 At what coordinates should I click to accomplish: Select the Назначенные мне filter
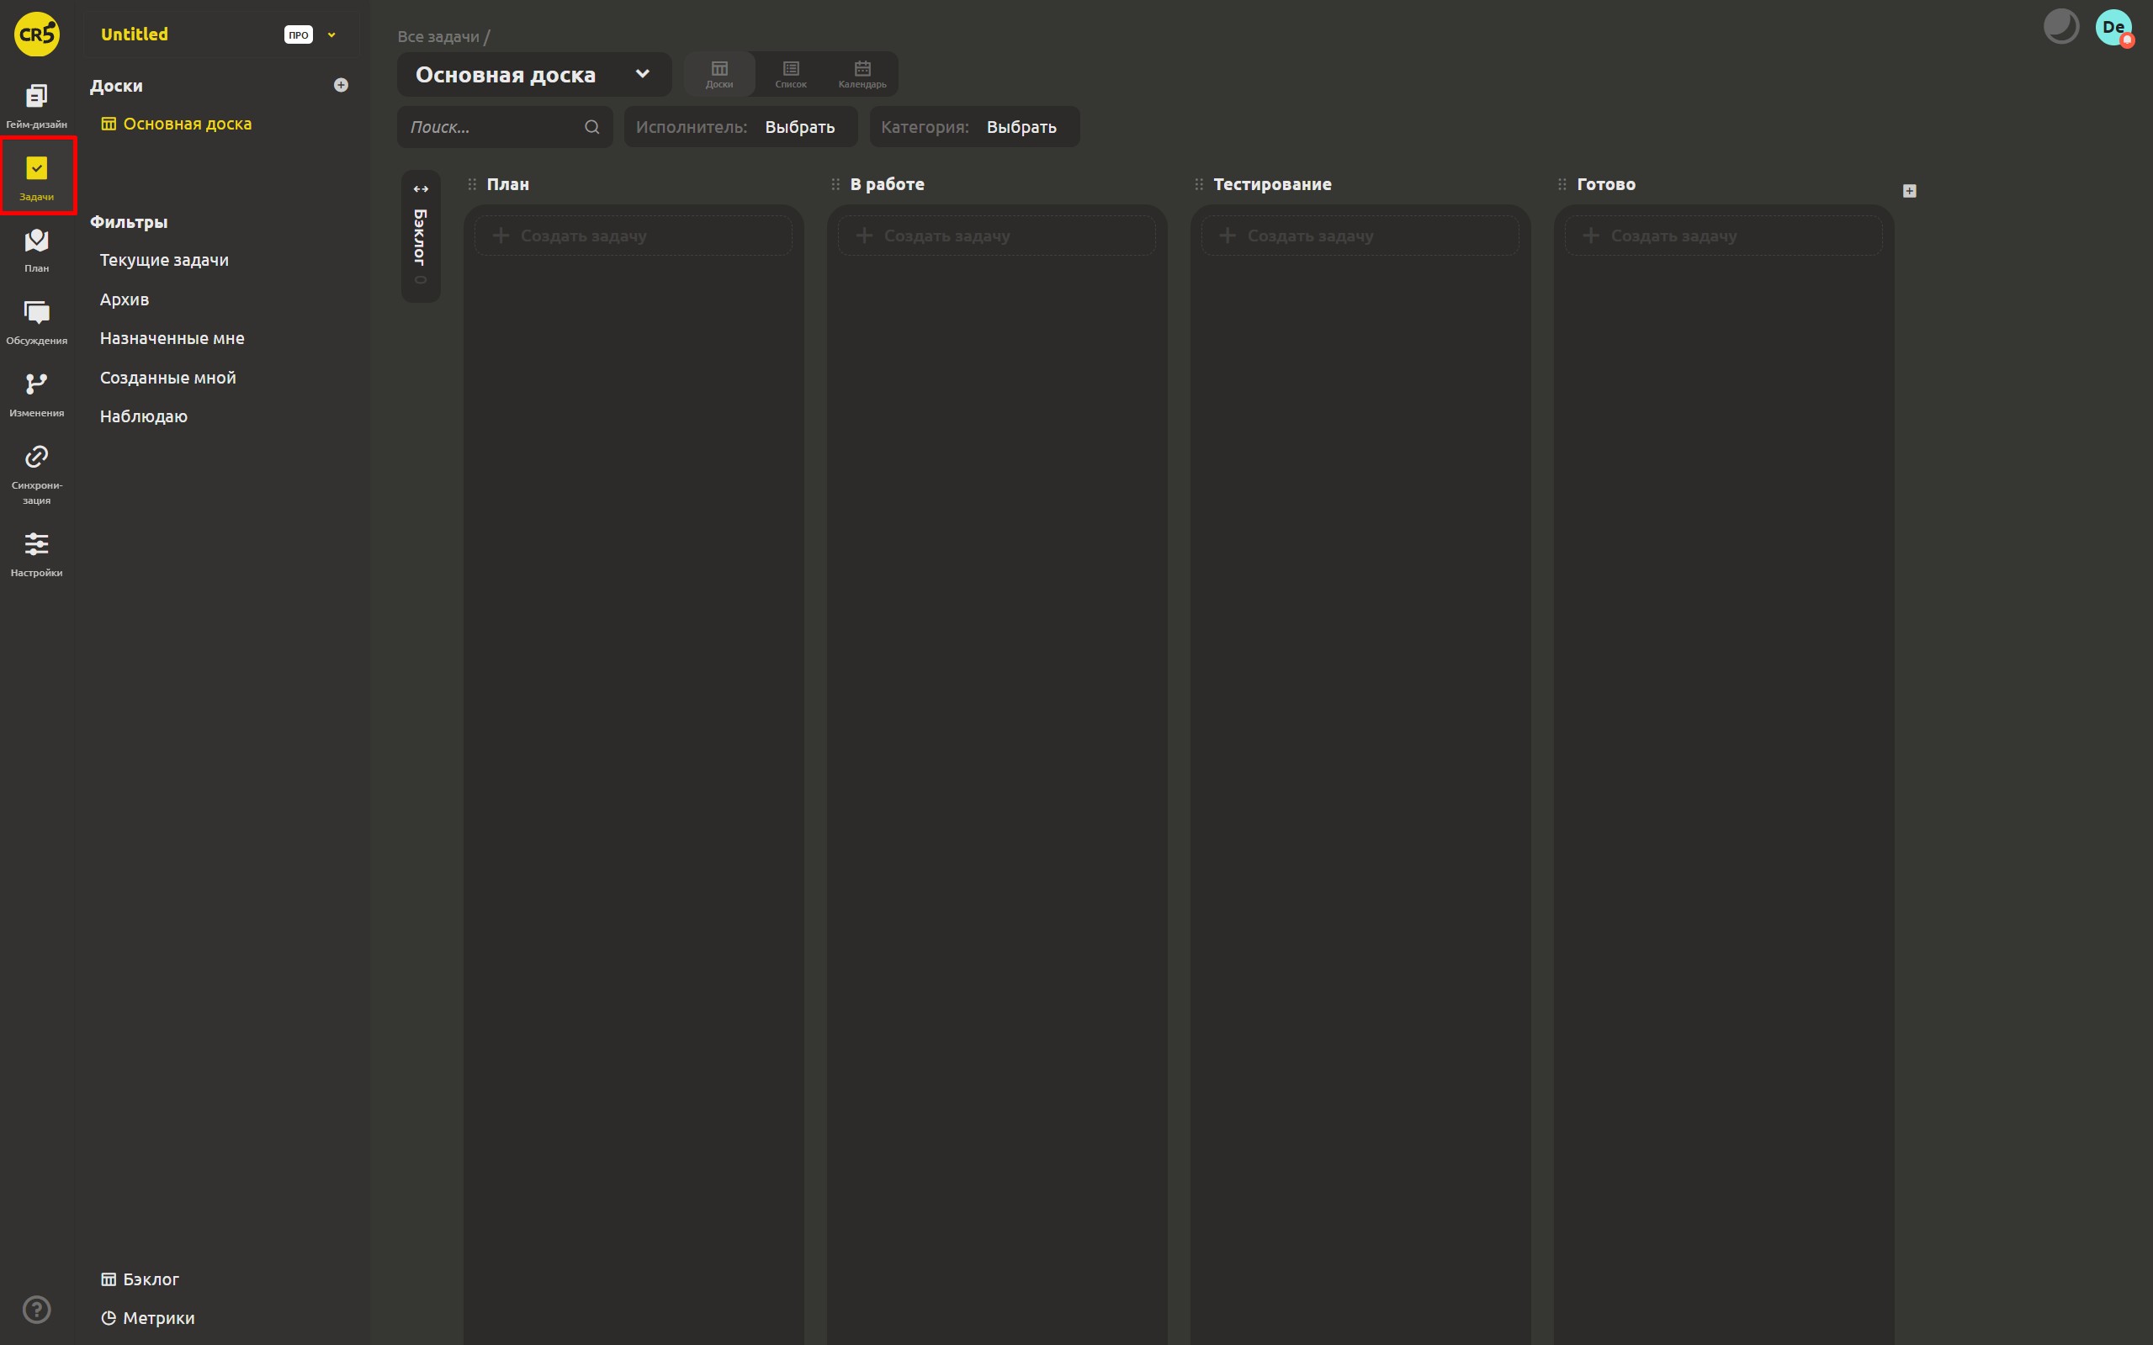pyautogui.click(x=172, y=338)
